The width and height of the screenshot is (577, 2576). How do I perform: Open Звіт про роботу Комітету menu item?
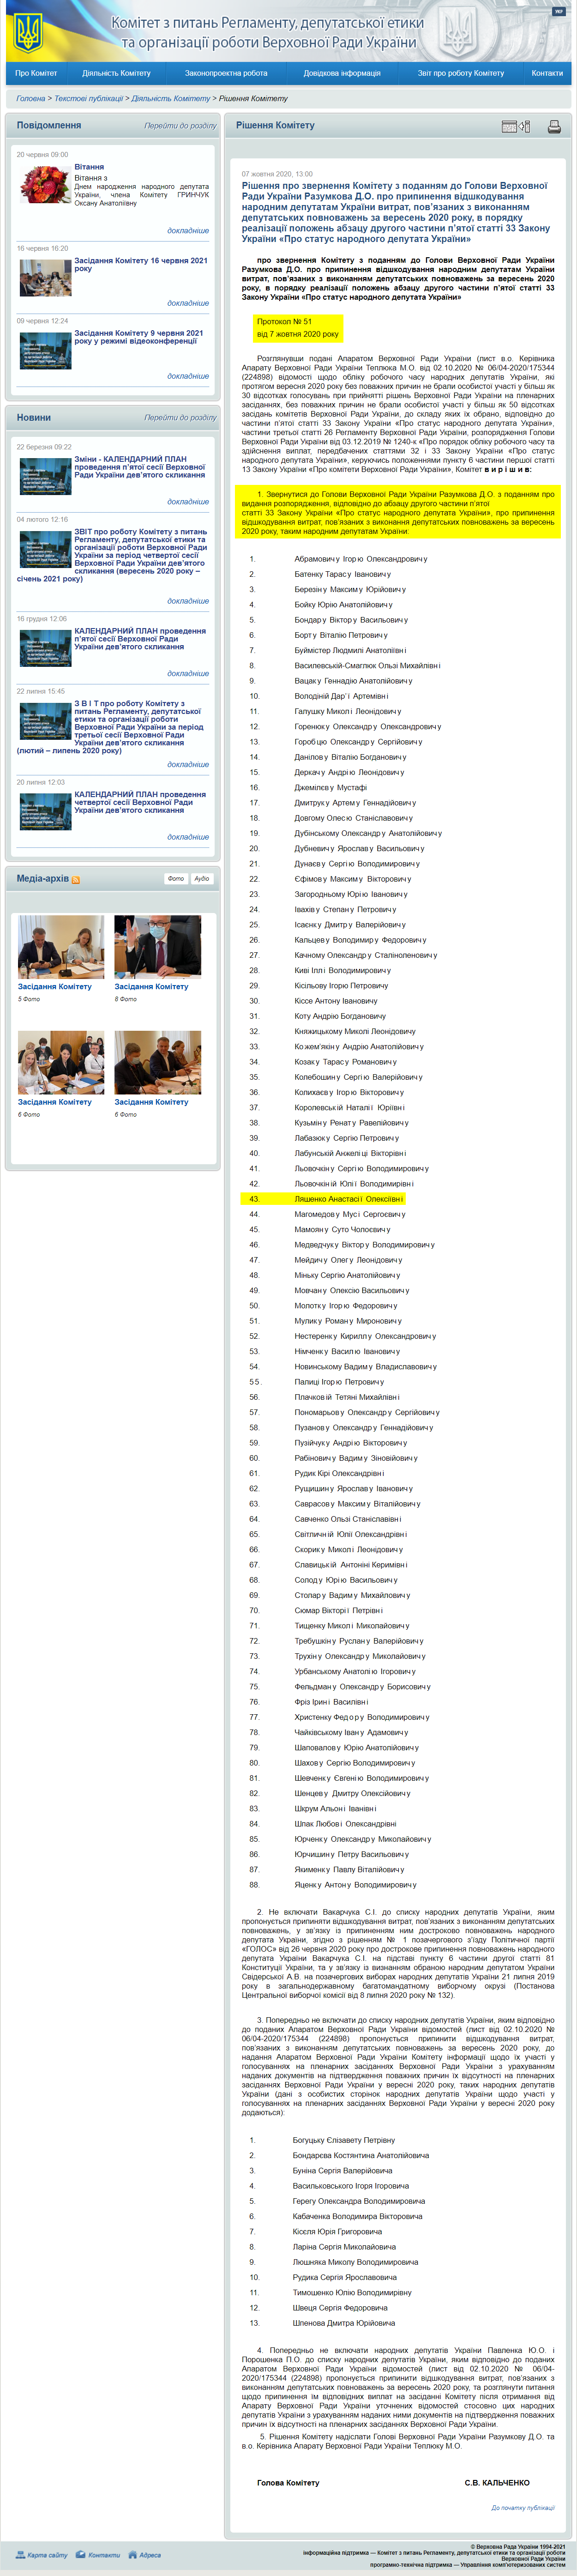(x=460, y=73)
